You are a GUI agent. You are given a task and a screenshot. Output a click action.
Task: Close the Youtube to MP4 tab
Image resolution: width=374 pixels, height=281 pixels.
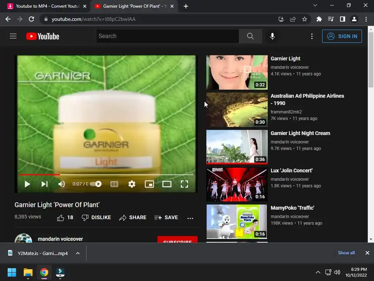pyautogui.click(x=85, y=6)
